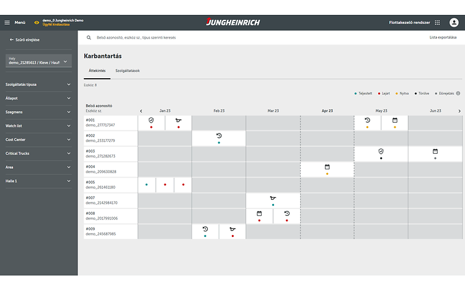465x291 pixels.
Task: Go to next months with right arrow
Action: click(459, 111)
